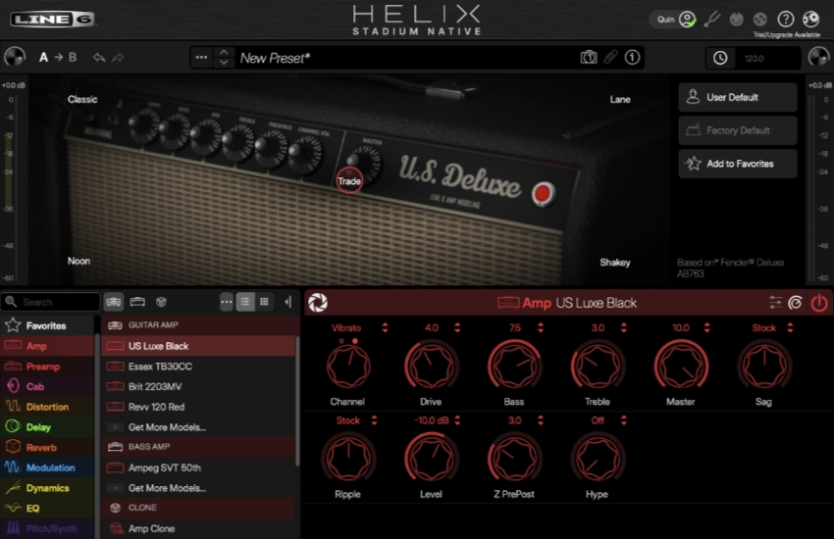Click the paperclip attachment icon
The width and height of the screenshot is (834, 539).
coord(610,58)
